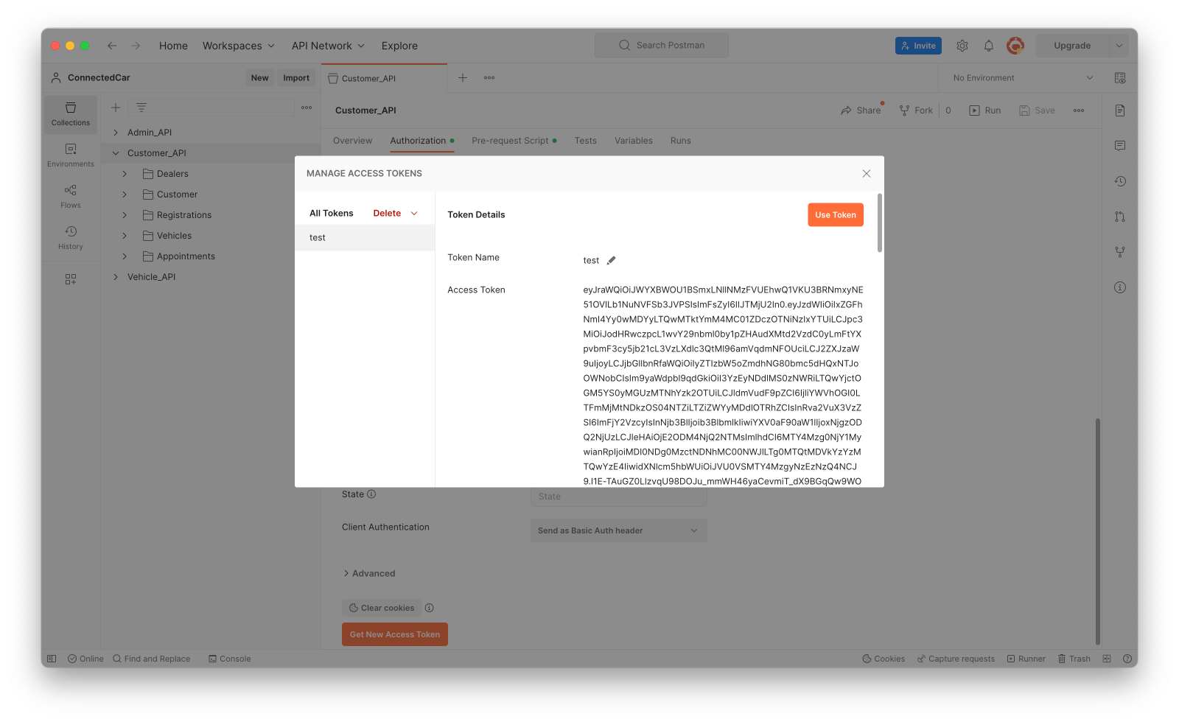
Task: Open the collections options ellipsis menu
Action: point(307,108)
